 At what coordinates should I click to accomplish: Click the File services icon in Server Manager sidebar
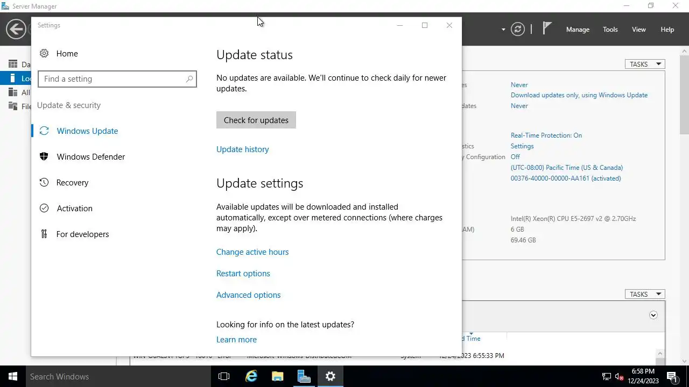[13, 106]
